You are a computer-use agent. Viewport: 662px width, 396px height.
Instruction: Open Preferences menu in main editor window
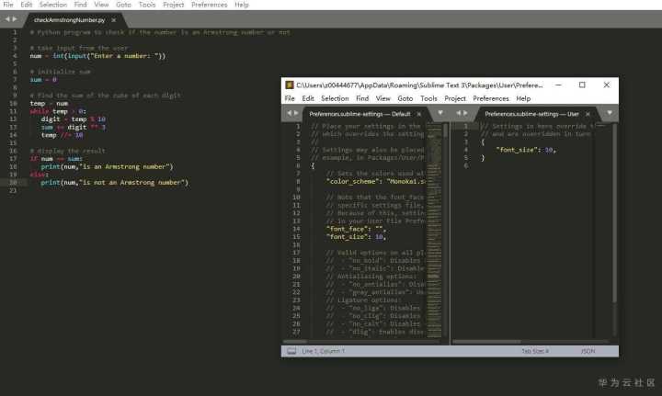(x=209, y=5)
